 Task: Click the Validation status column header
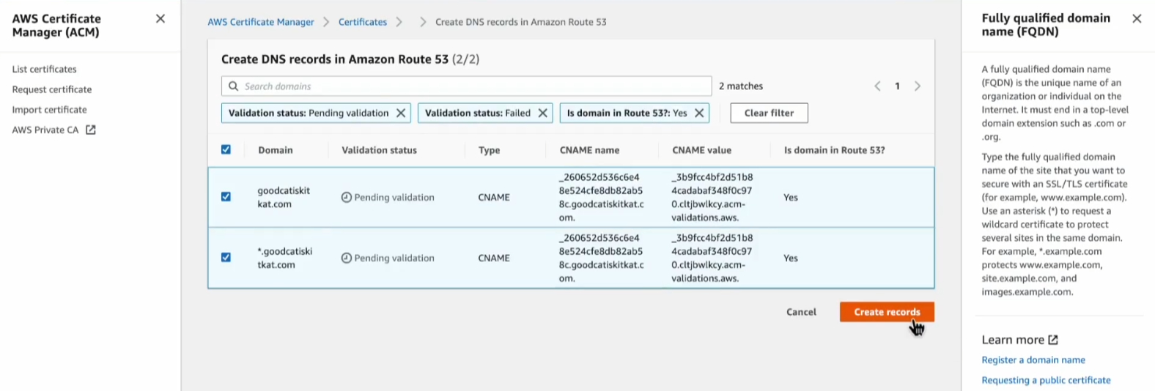(379, 150)
